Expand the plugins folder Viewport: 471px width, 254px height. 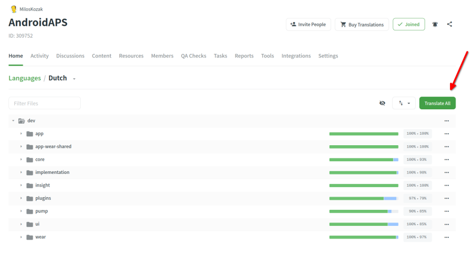(21, 198)
